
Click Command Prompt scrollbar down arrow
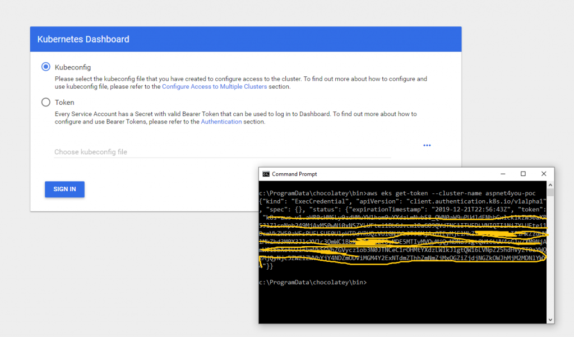[550, 320]
